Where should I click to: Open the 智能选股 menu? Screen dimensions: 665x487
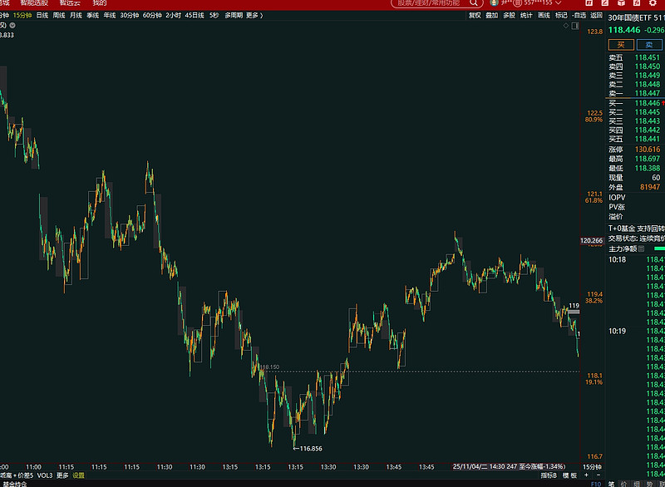[35, 3]
